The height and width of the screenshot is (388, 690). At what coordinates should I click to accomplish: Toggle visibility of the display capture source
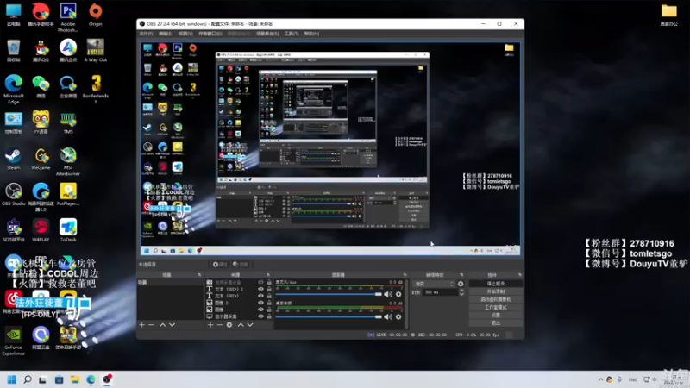point(260,316)
